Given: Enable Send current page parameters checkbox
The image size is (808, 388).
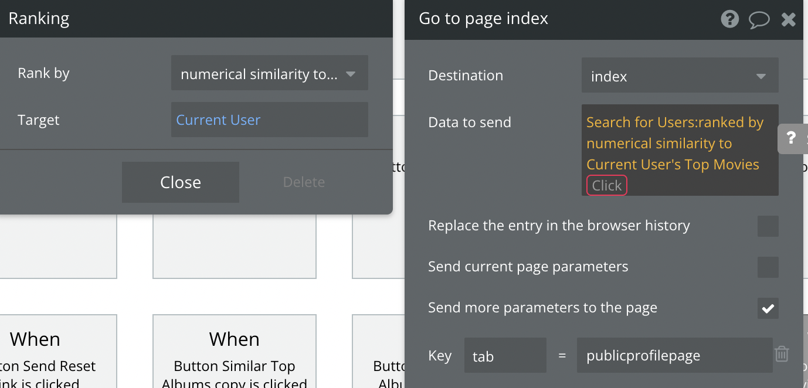Looking at the screenshot, I should click(x=768, y=267).
